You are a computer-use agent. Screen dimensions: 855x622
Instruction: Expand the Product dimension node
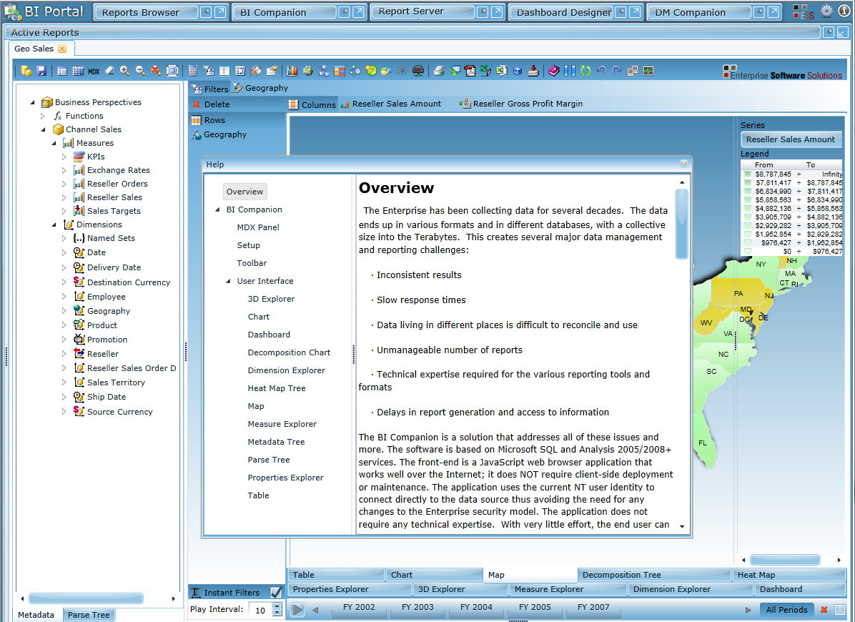click(x=64, y=325)
